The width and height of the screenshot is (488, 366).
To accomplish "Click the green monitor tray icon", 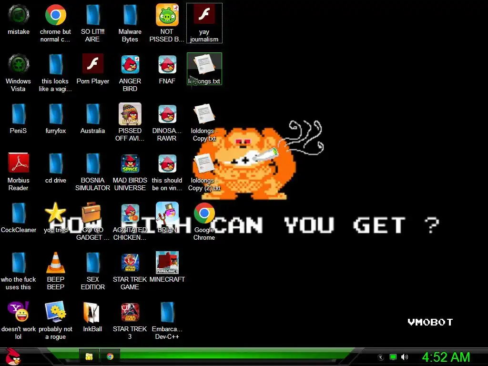I will coord(393,357).
